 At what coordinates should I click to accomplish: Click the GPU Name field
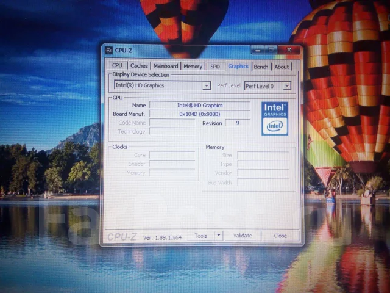point(200,105)
